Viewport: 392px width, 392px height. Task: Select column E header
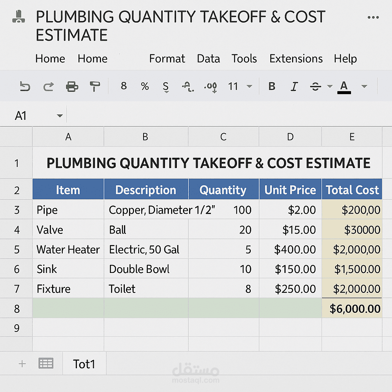click(352, 137)
